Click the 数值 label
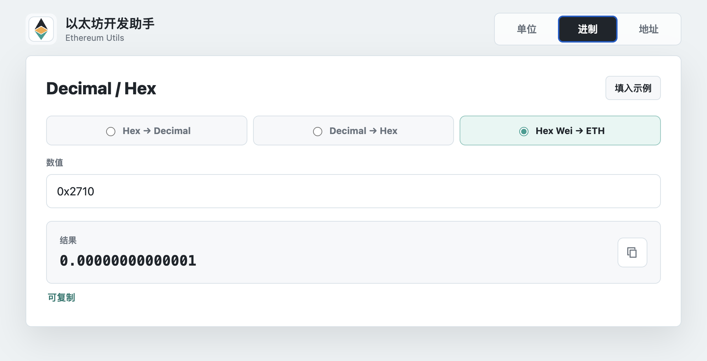The width and height of the screenshot is (707, 361). click(55, 162)
